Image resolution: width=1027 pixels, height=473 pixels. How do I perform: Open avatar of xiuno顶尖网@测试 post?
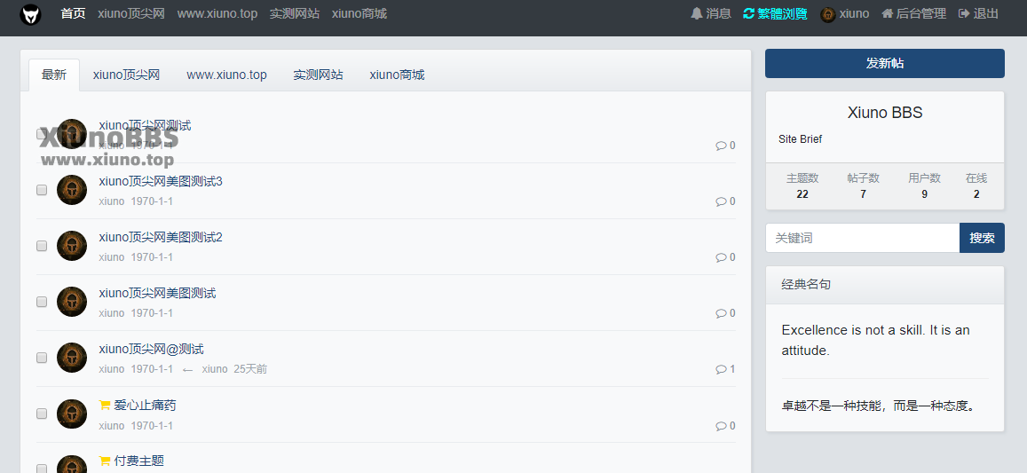coord(72,358)
